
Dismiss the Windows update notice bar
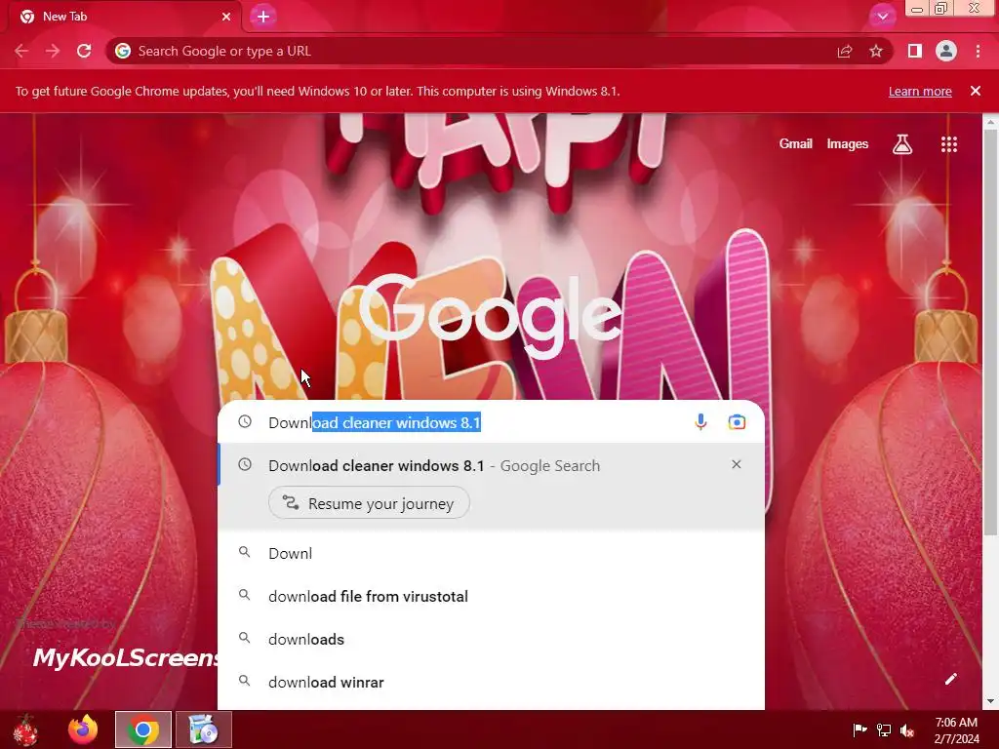point(976,91)
